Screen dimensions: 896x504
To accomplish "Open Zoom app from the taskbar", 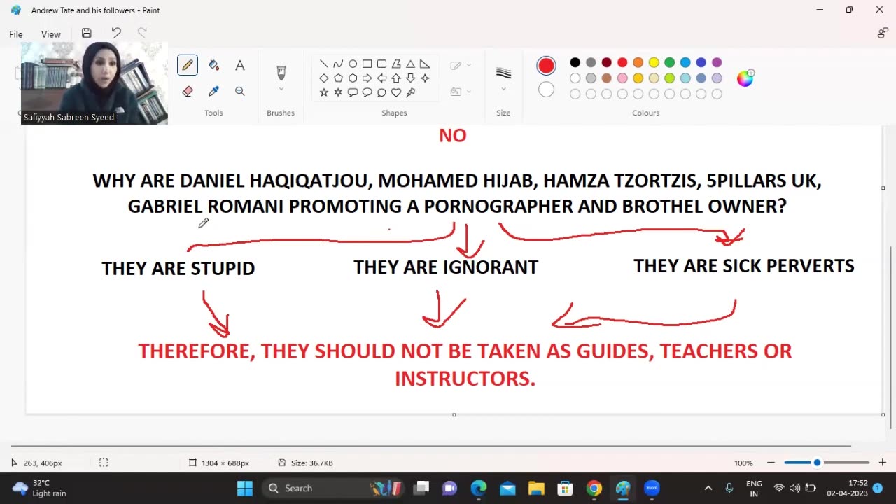I will coord(652,489).
